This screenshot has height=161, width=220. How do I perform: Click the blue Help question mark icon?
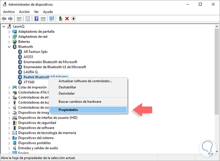pyautogui.click(x=36, y=18)
